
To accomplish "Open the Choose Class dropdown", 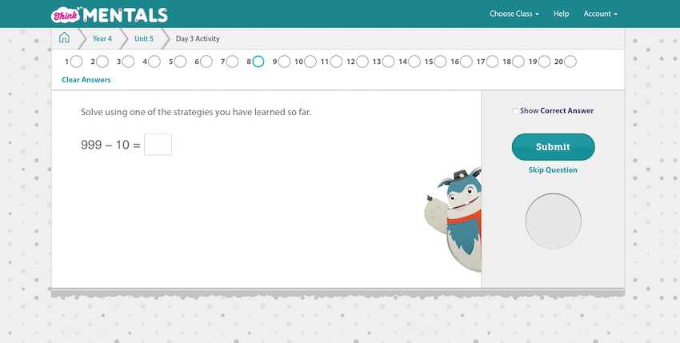I will 514,14.
